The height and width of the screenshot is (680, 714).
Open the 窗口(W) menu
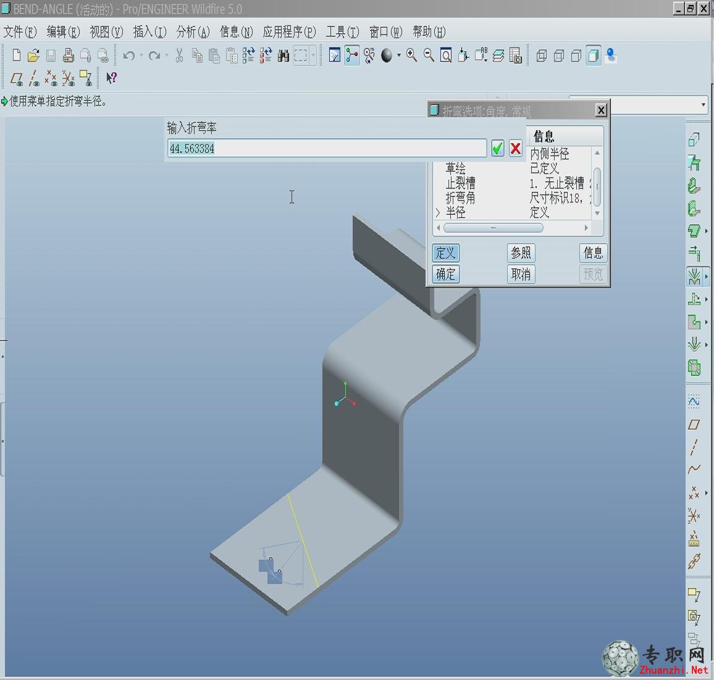tap(385, 32)
